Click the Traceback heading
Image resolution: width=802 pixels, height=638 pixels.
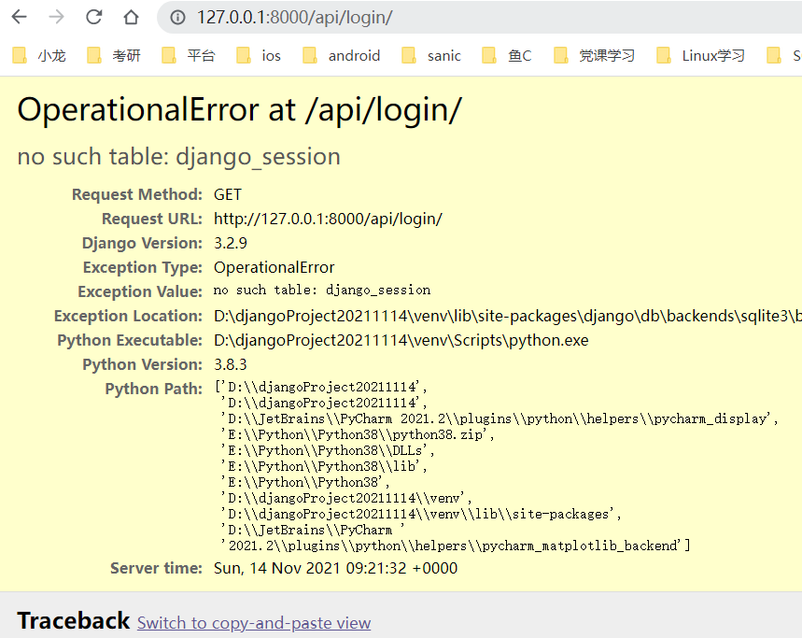74,620
